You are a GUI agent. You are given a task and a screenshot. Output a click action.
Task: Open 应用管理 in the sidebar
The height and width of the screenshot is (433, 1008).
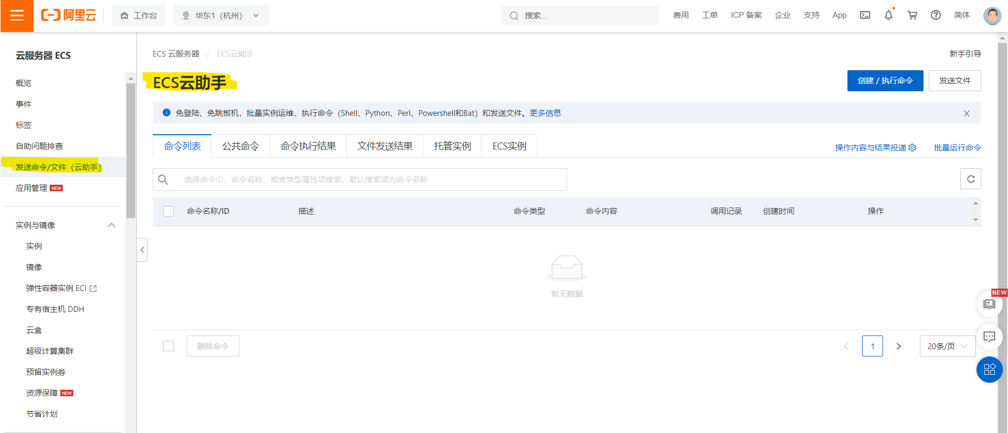pos(31,188)
